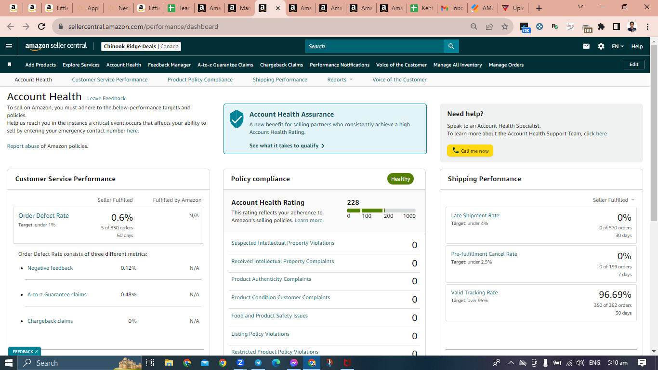
Task: Open the Report abuse link
Action: tap(23, 146)
